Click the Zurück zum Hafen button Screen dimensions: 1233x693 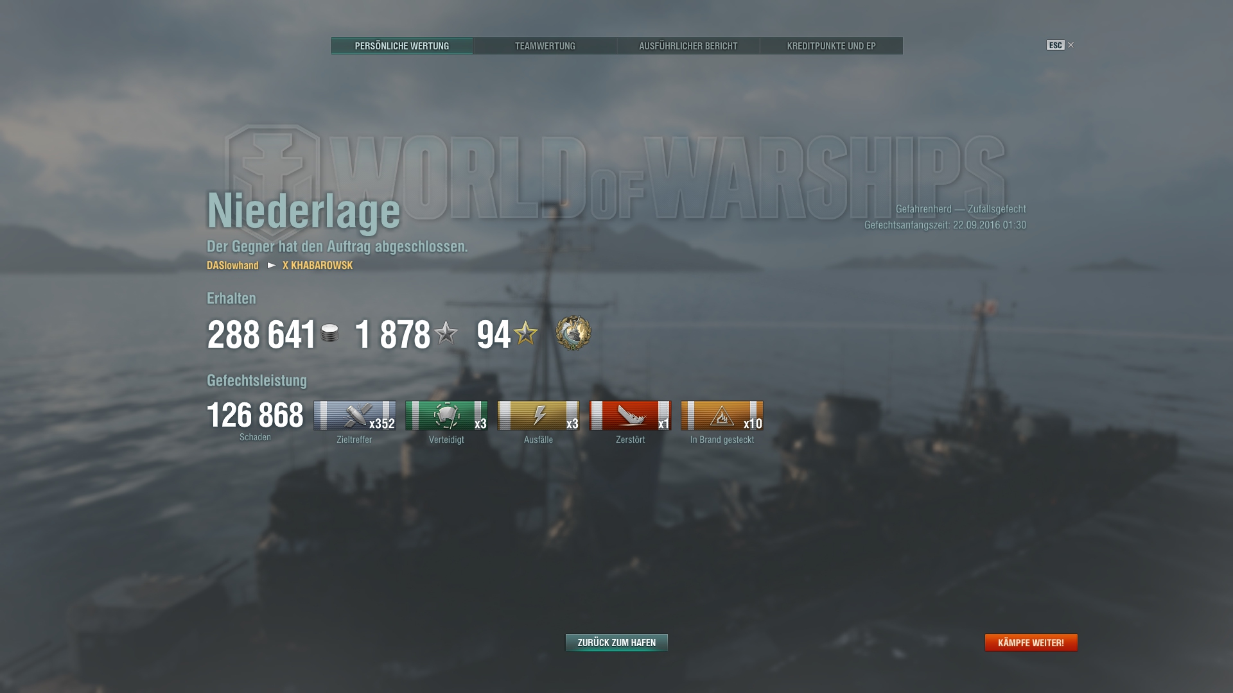click(x=616, y=642)
